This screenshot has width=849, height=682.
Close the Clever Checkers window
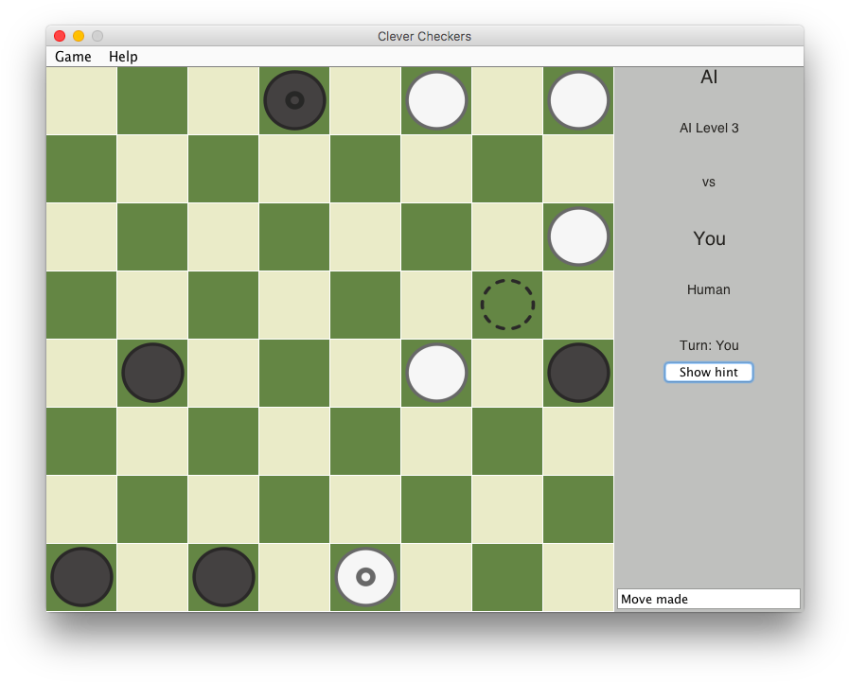coord(60,36)
